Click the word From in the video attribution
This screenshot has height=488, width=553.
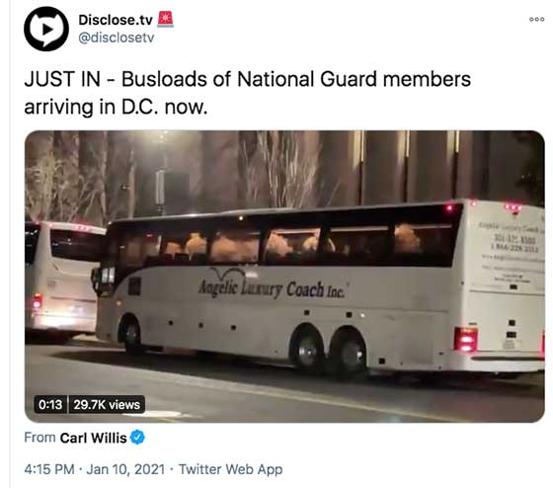click(39, 438)
